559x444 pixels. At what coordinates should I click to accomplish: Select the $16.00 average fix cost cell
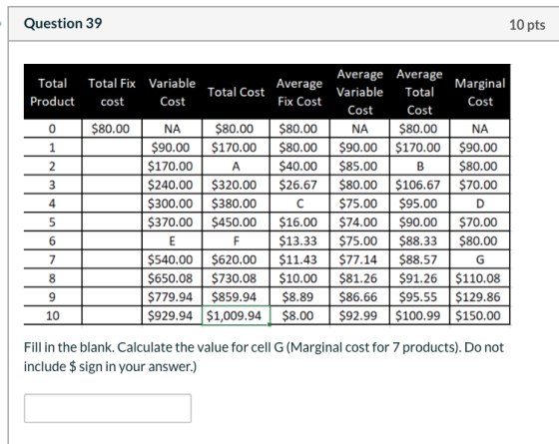click(x=300, y=222)
